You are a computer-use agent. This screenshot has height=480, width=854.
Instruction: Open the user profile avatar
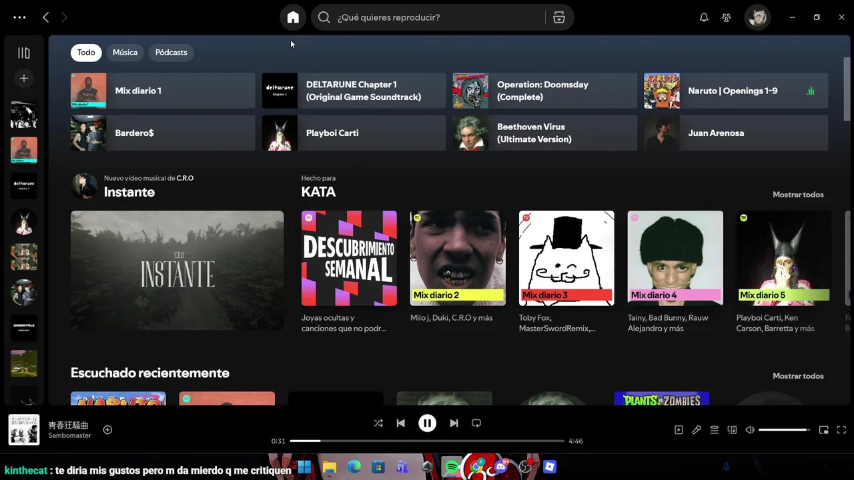[757, 17]
